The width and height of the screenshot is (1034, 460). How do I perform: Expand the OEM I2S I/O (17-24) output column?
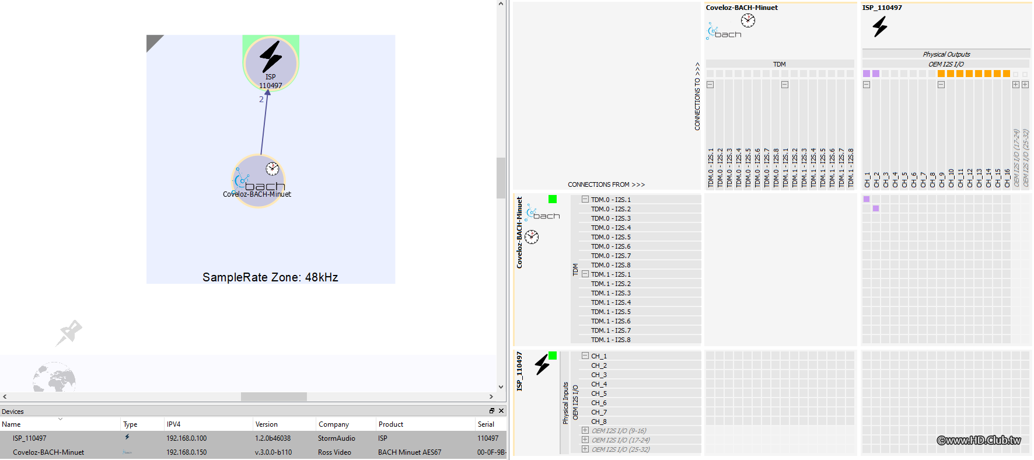1016,85
